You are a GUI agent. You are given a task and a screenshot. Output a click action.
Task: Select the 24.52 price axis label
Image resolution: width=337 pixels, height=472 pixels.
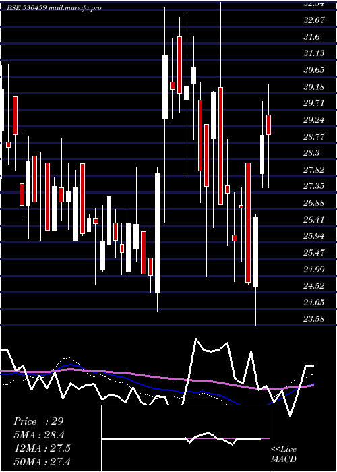pos(314,286)
